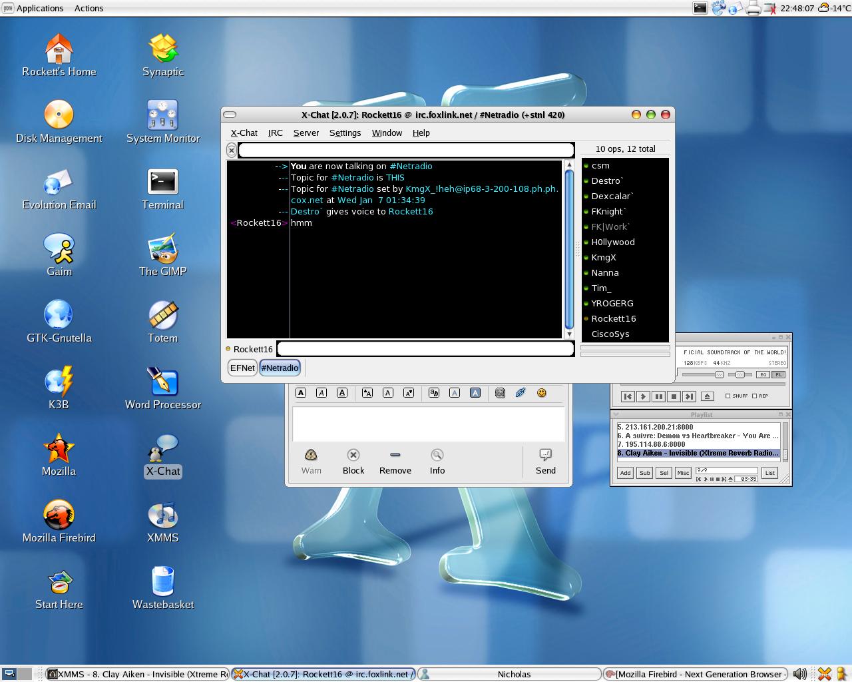The height and width of the screenshot is (682, 852).
Task: Toggle the XMMS PL playlist button
Action: (778, 374)
